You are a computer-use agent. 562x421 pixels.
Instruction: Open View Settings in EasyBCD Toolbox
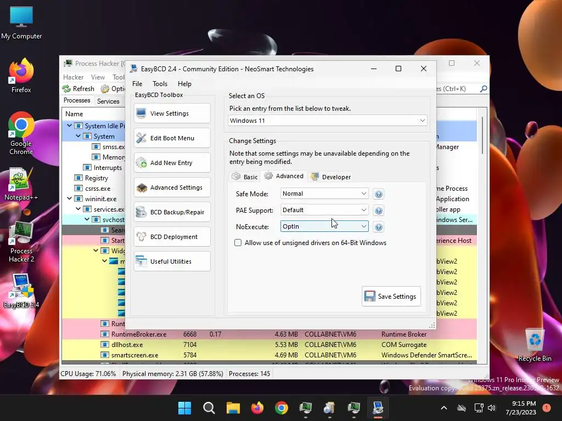[x=172, y=113]
